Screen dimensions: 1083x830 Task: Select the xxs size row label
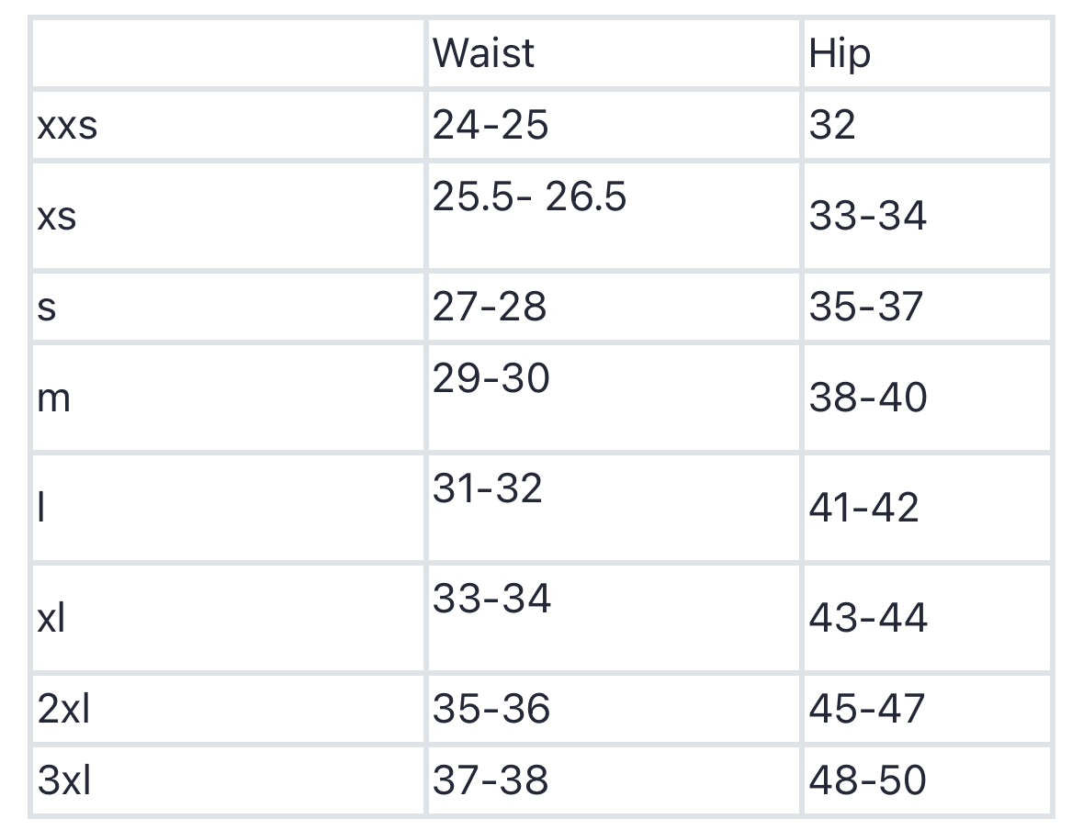coord(67,125)
